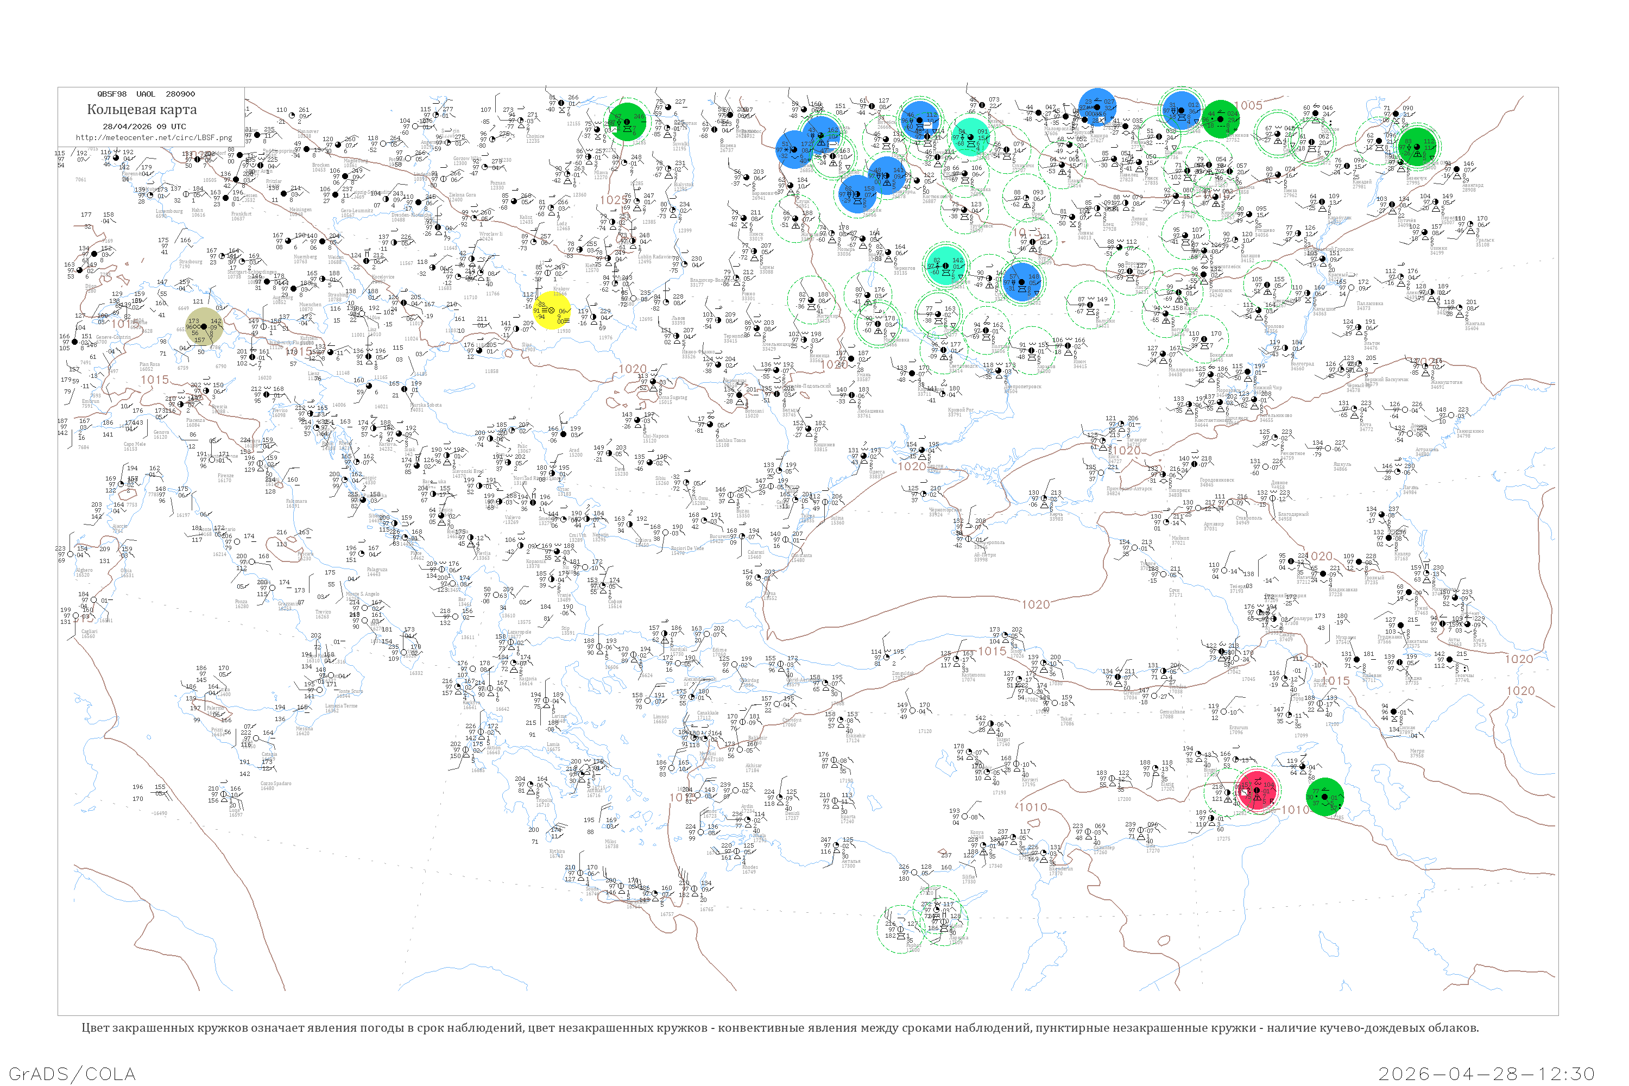Click the yellow fog circle near Krakow
This screenshot has height=1086, width=1629.
pos(552,310)
